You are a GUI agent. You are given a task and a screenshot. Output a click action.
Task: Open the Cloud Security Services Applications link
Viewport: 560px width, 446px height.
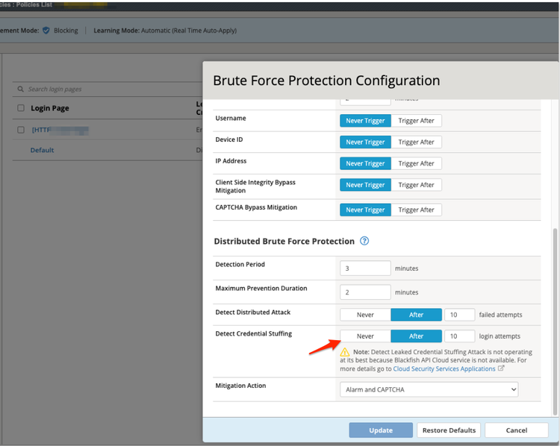pos(444,368)
